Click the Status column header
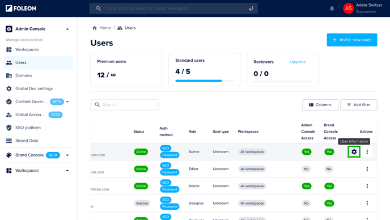This screenshot has height=220, width=390. pos(138,132)
